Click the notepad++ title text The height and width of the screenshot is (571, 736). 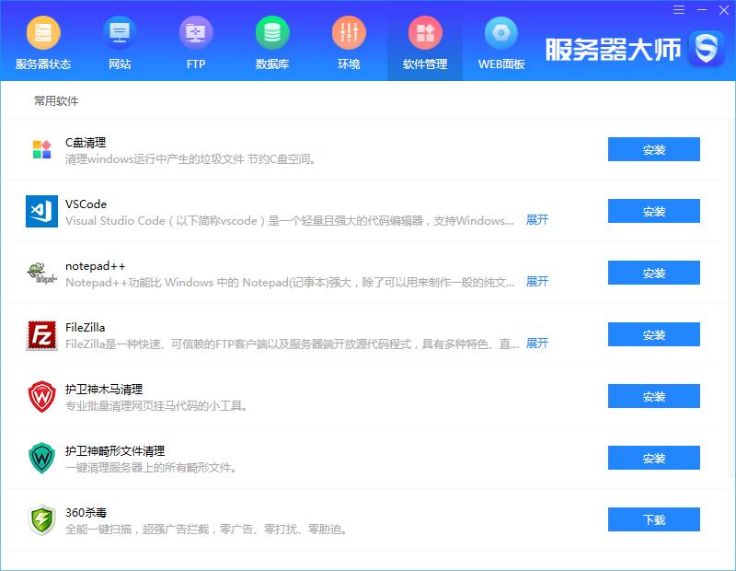click(96, 266)
